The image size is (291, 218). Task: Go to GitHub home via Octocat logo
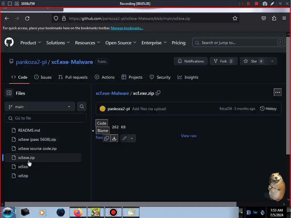click(9, 42)
